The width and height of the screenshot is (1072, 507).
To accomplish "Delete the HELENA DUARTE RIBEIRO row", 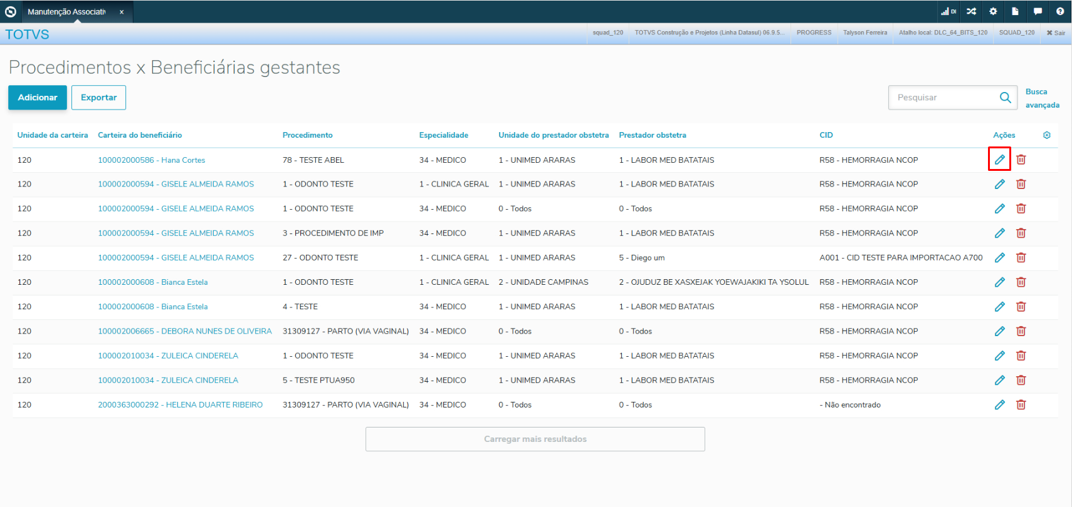I will click(1021, 405).
